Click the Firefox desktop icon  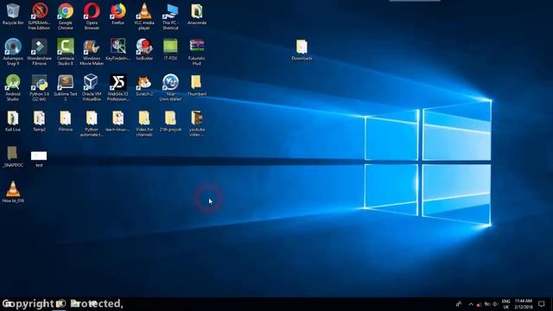pyautogui.click(x=118, y=14)
